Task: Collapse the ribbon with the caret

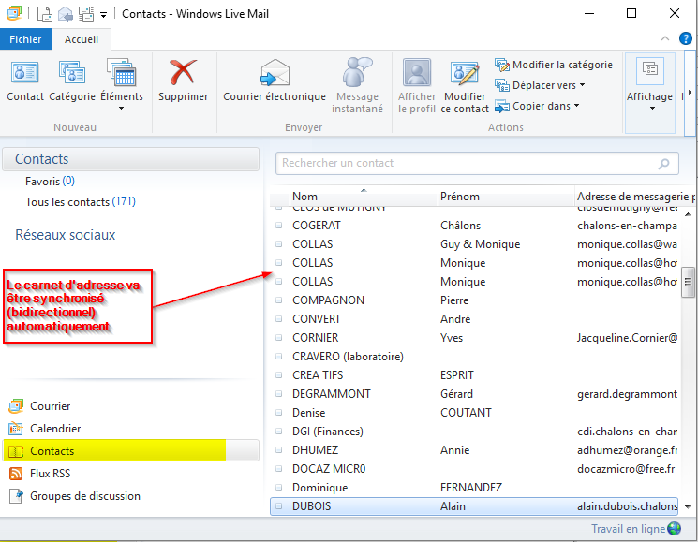Action: point(665,38)
